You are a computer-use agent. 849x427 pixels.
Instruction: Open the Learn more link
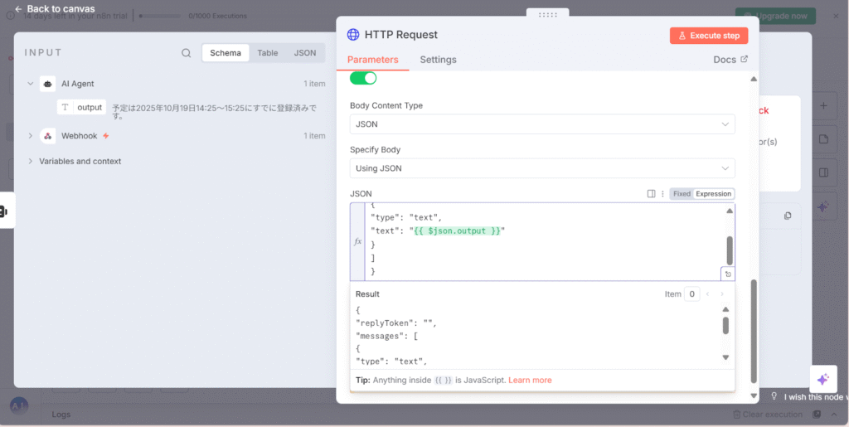click(x=530, y=380)
